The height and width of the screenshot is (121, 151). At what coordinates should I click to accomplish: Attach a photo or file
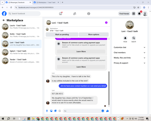tap(51, 111)
